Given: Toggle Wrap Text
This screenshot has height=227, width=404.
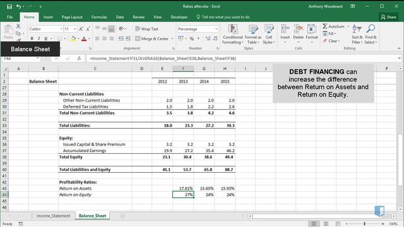Looking at the screenshot, I should tap(146, 29).
